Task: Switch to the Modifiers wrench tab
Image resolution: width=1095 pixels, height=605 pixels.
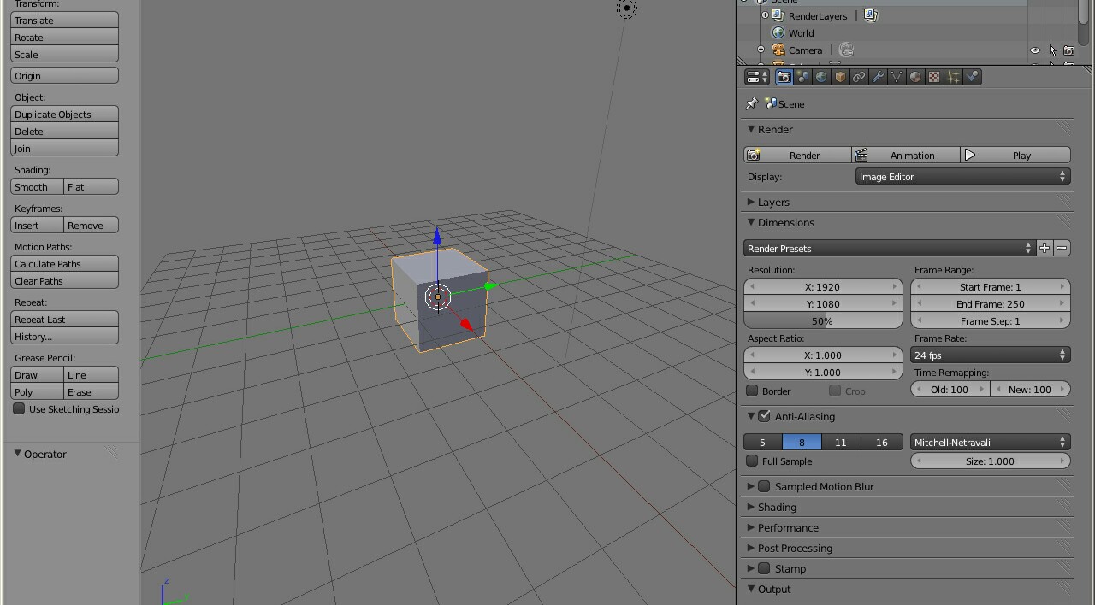Action: coord(878,77)
